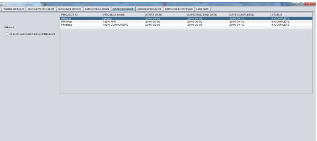317x141 pixels.
Task: Click the EXPECTED END DATE column header
Action: pyautogui.click(x=207, y=15)
